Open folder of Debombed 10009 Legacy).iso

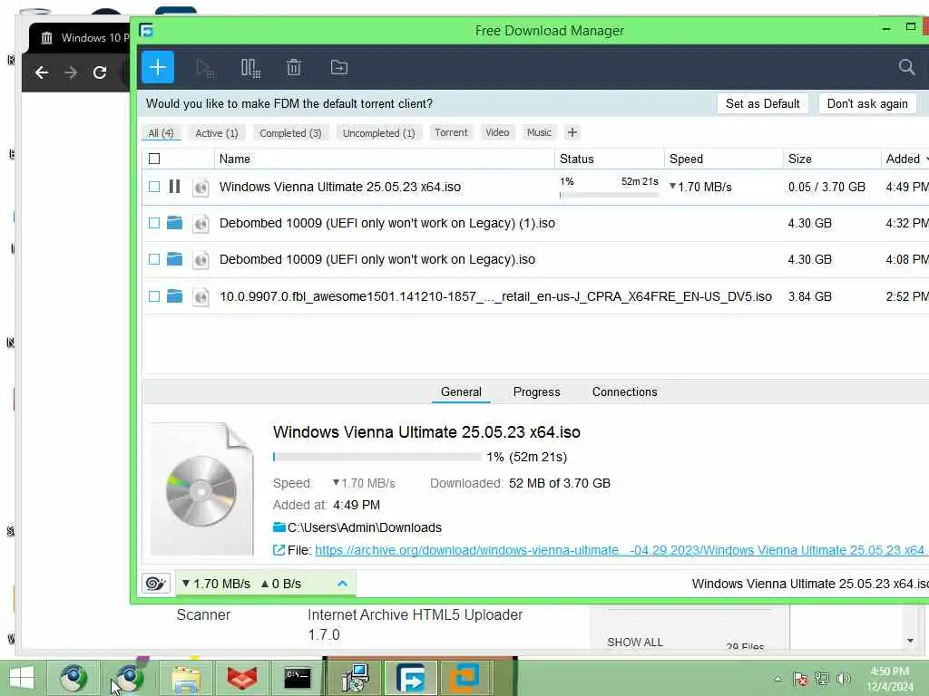pos(174,258)
